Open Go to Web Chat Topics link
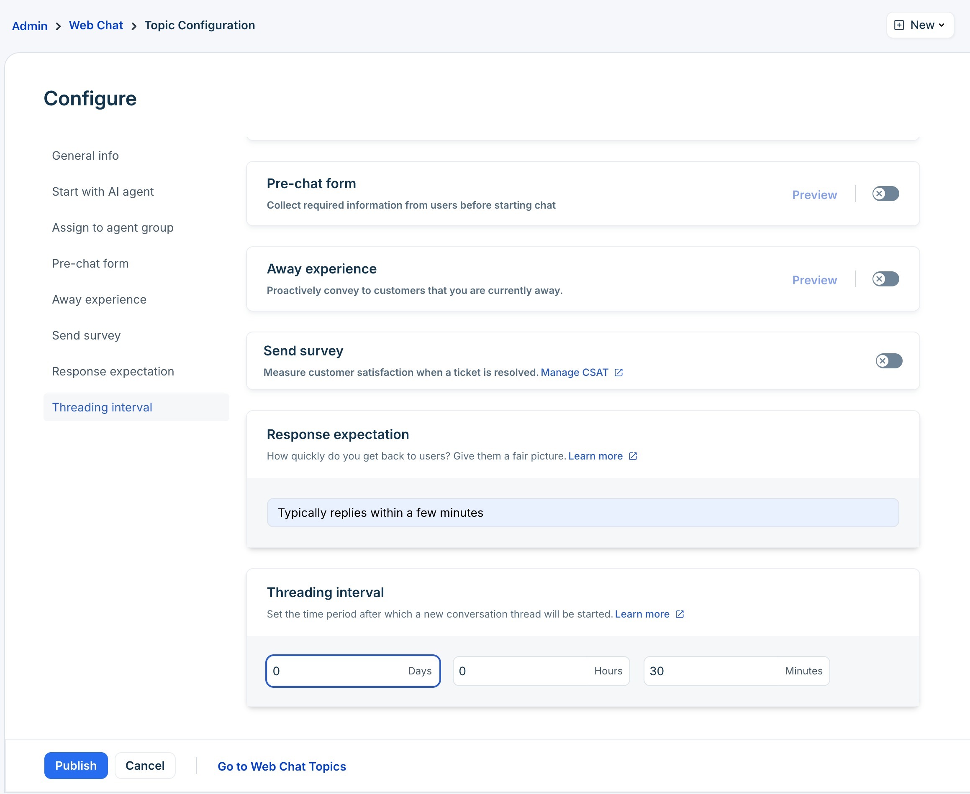Screen dimensions: 970x794 point(282,766)
